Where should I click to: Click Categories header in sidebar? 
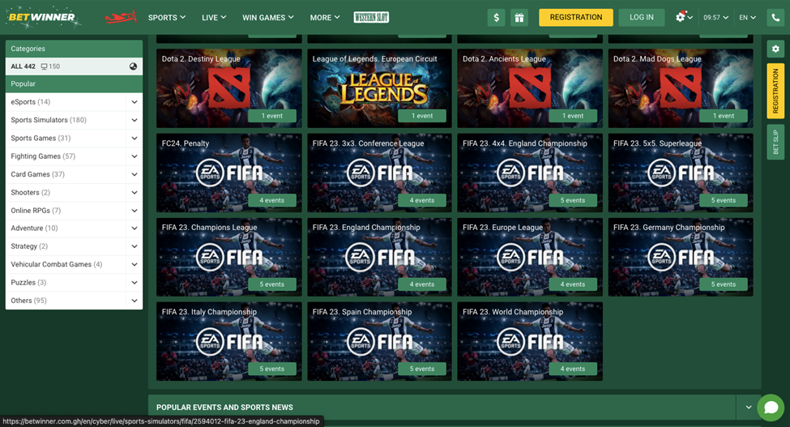74,49
